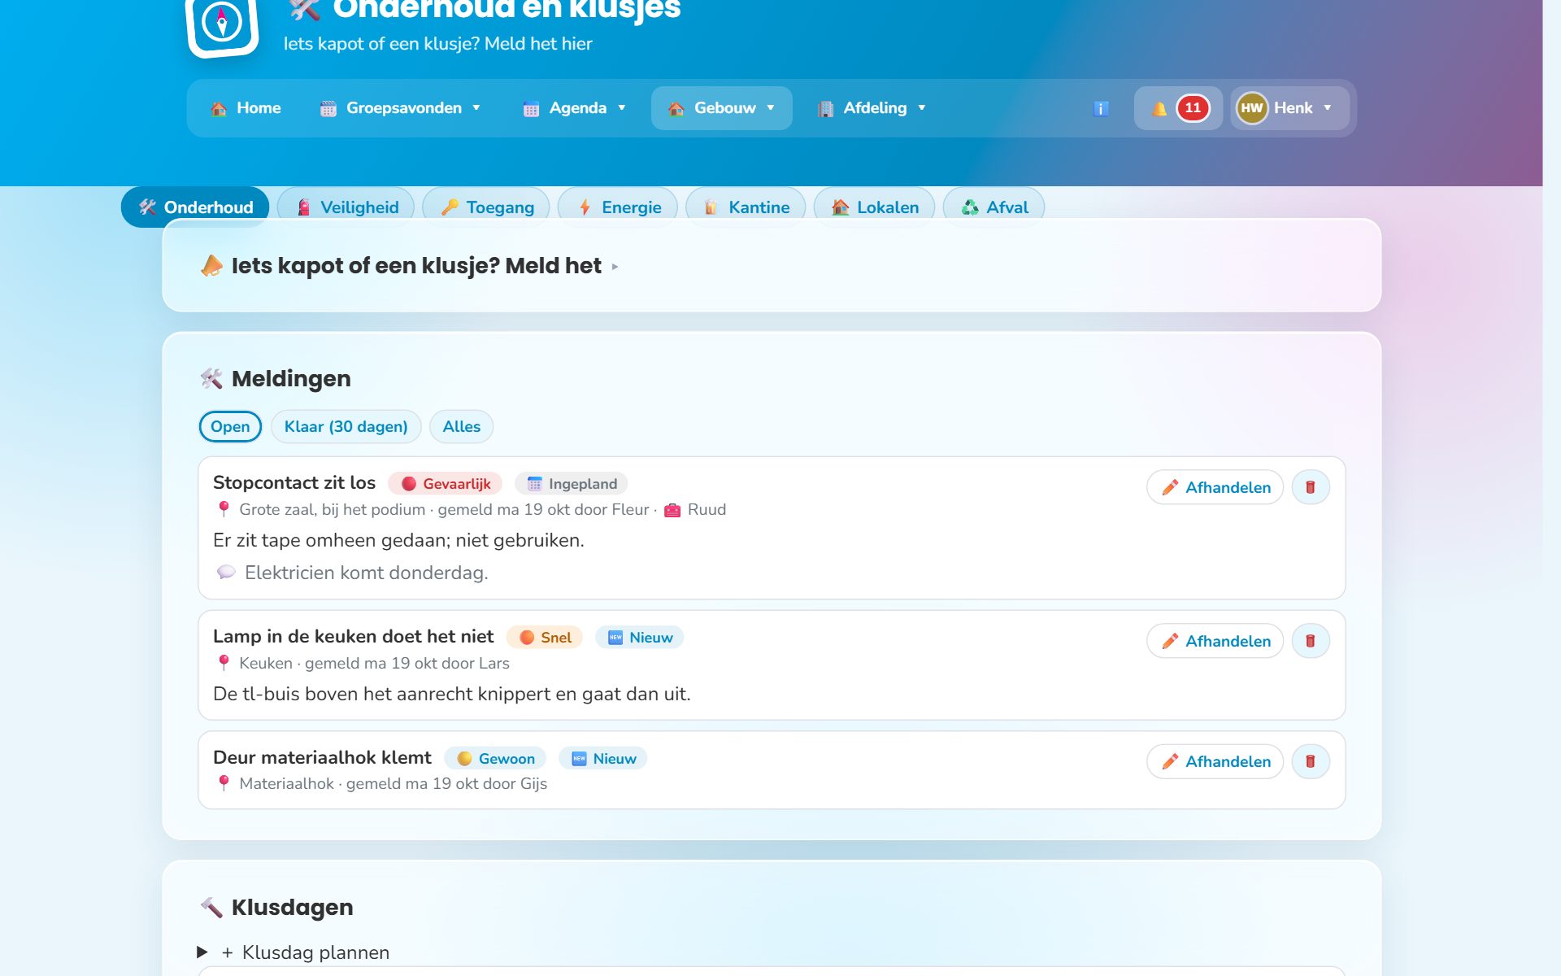Switch to the Toegang tab
Screen dimensions: 1561x976
487,207
